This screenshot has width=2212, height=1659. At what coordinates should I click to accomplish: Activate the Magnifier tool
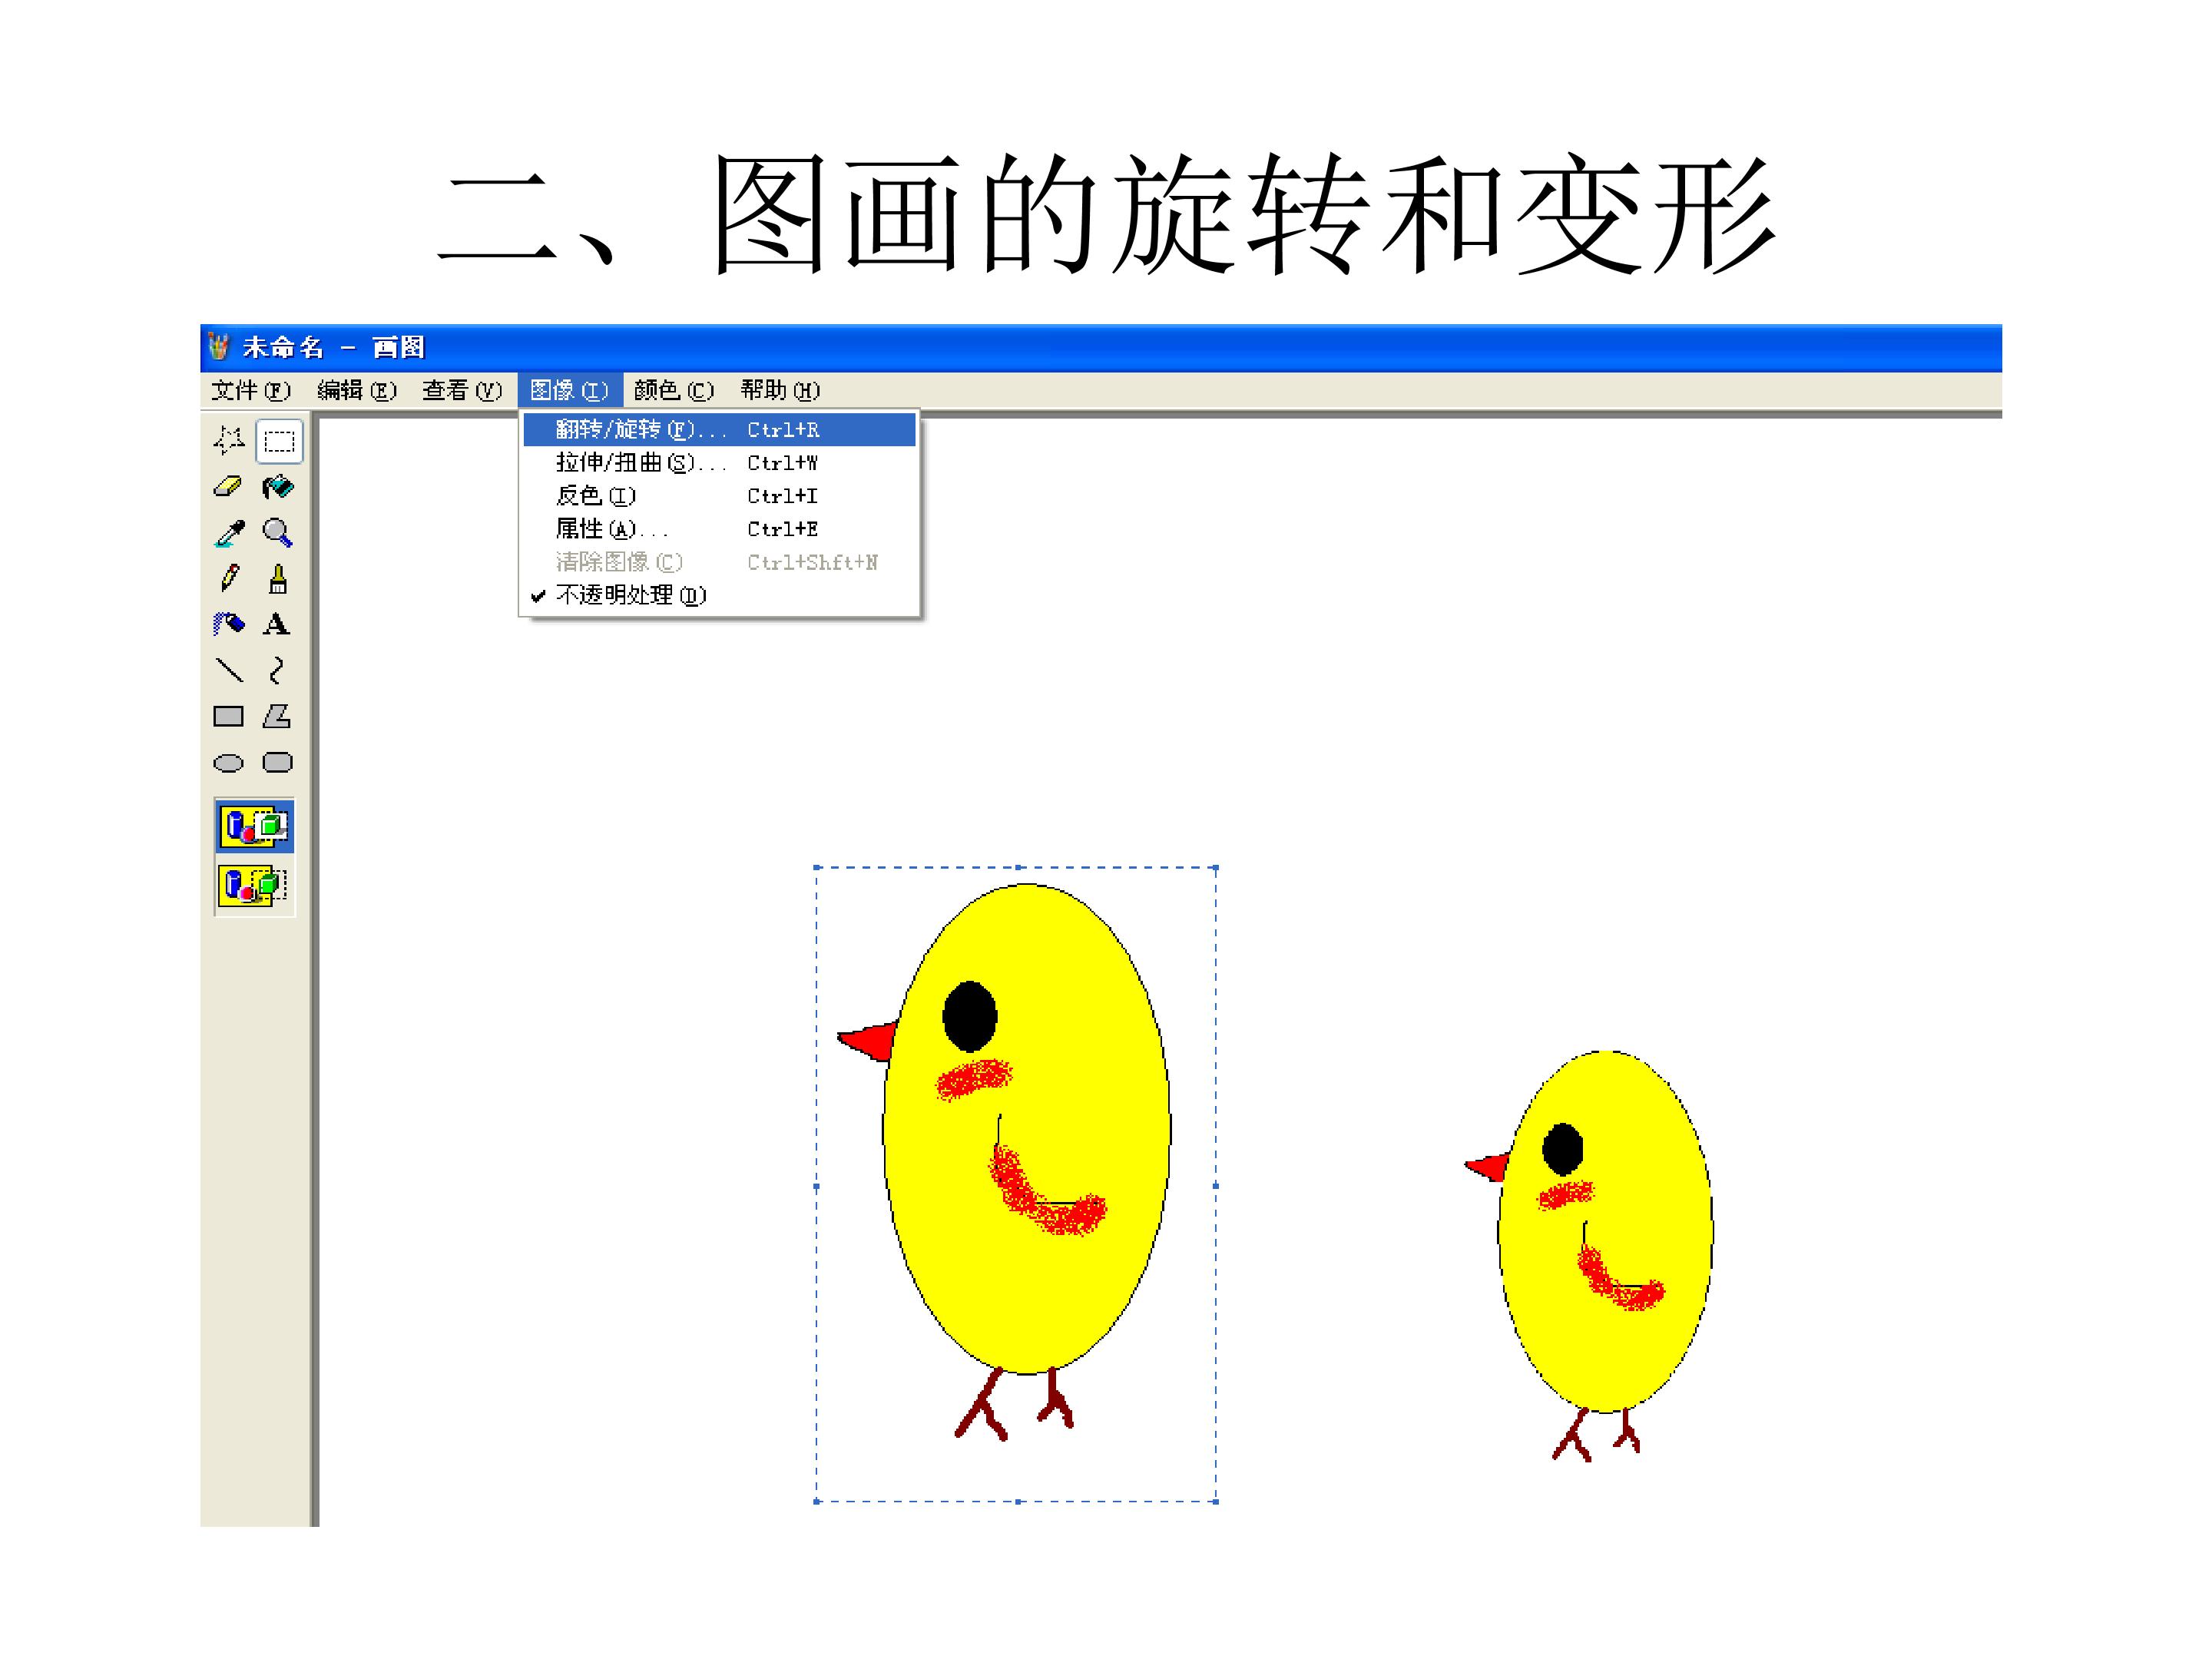278,533
